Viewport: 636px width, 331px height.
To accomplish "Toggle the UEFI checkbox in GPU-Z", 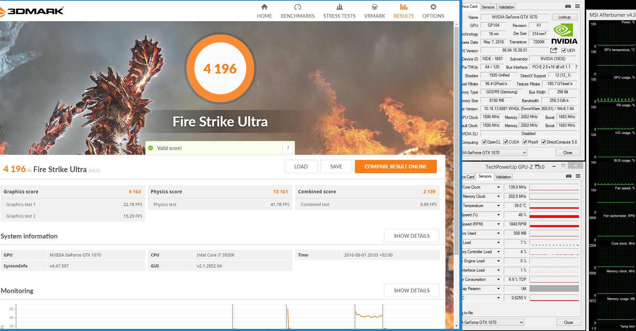I will click(x=563, y=50).
